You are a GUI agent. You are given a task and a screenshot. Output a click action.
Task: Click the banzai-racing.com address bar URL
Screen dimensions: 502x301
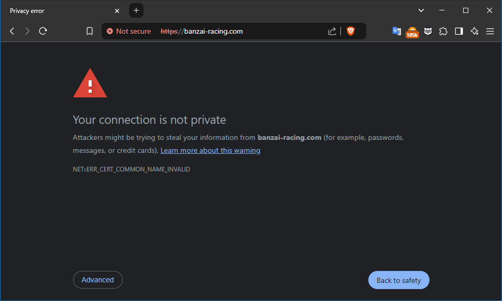[213, 31]
